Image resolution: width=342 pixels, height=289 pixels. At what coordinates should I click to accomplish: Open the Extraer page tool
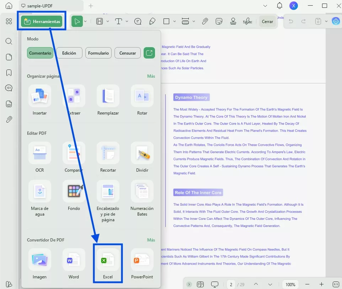[74, 100]
